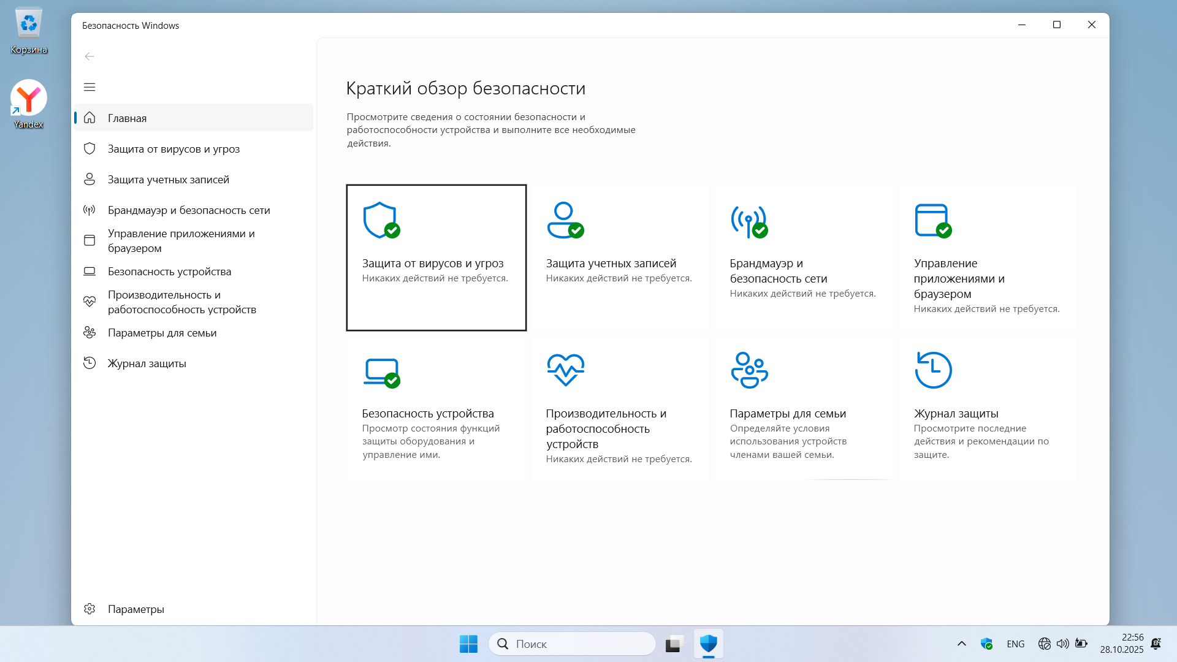Viewport: 1177px width, 662px height.
Task: Open Параметры at the bottom of the sidebar
Action: point(135,609)
